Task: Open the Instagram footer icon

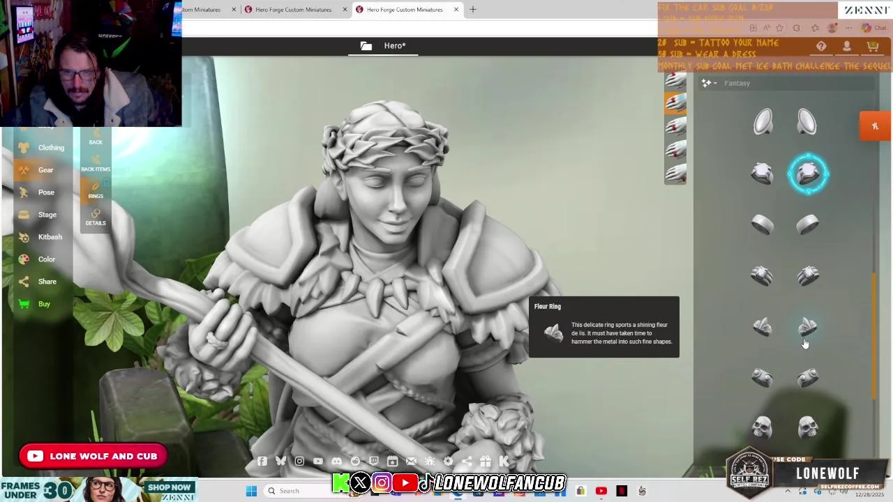Action: 299,461
